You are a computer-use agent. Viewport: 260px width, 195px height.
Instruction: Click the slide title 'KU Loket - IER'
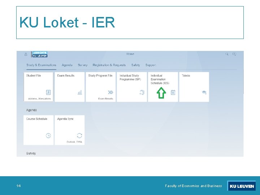coord(67,22)
